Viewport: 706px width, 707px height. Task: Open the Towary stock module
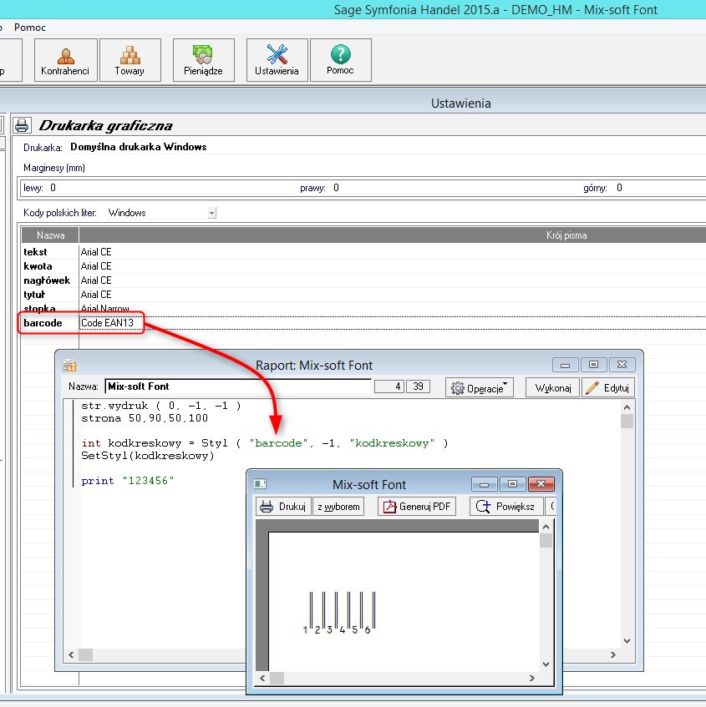tap(130, 60)
